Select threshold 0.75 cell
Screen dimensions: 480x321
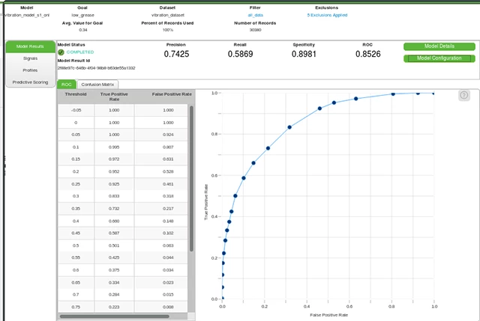(76, 307)
